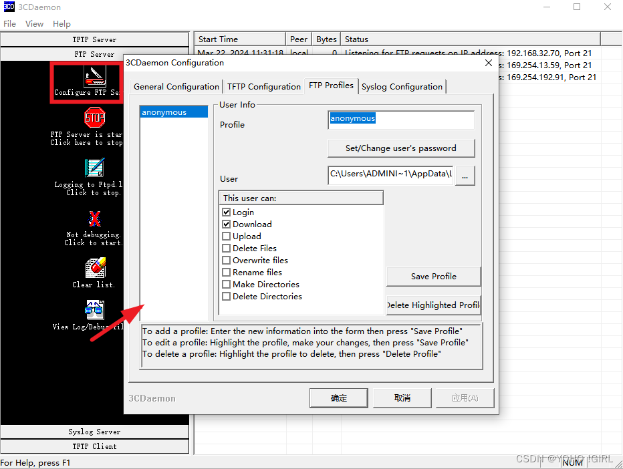Expand the FTP Server panel header
Image resolution: width=623 pixels, height=469 pixels.
pyautogui.click(x=94, y=54)
